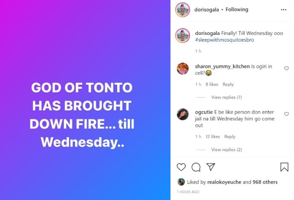Image resolution: width=294 pixels, height=200 pixels.
Task: View the 8 likes on Sharon's comment
Action: click(x=212, y=85)
